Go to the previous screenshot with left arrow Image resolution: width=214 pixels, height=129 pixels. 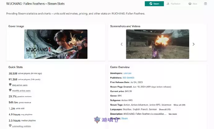122,44
